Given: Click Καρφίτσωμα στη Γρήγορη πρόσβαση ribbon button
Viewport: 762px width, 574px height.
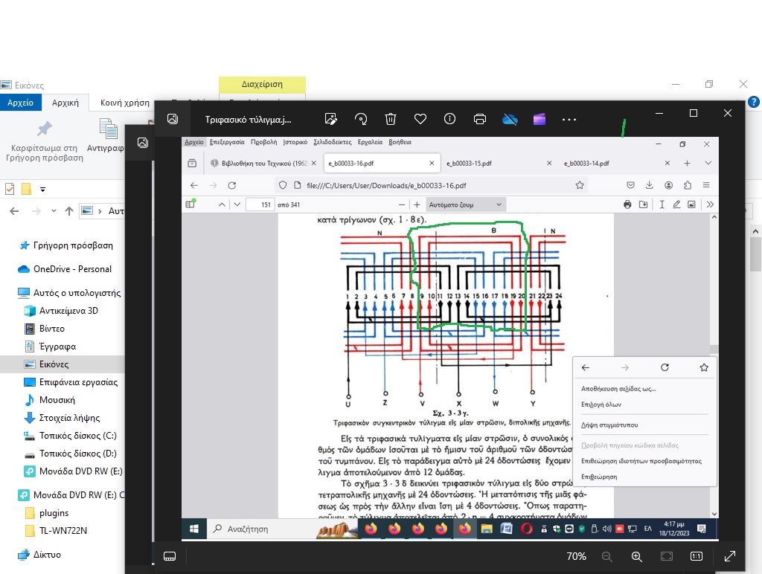Looking at the screenshot, I should point(44,141).
